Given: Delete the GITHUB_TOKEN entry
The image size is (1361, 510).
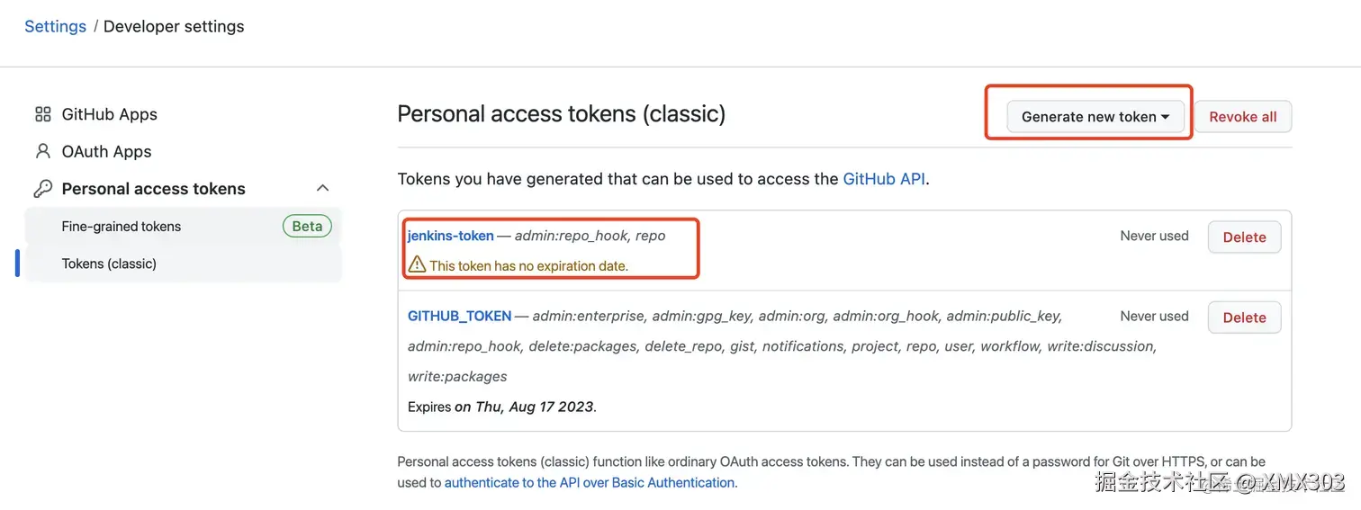Looking at the screenshot, I should 1244,318.
